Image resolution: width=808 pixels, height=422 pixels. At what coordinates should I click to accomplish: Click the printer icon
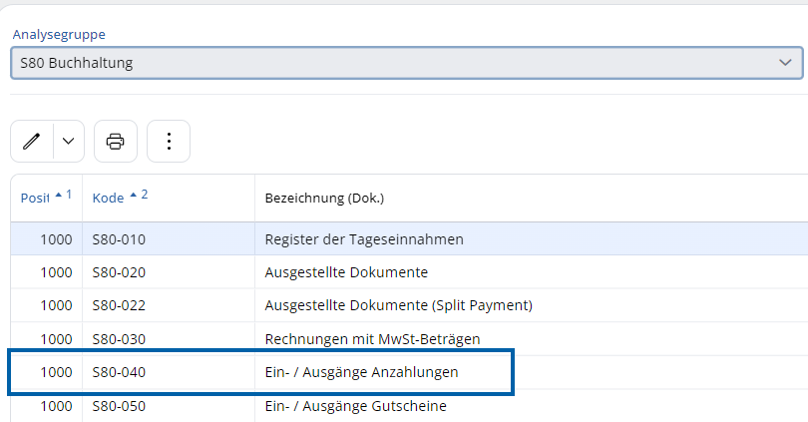116,142
